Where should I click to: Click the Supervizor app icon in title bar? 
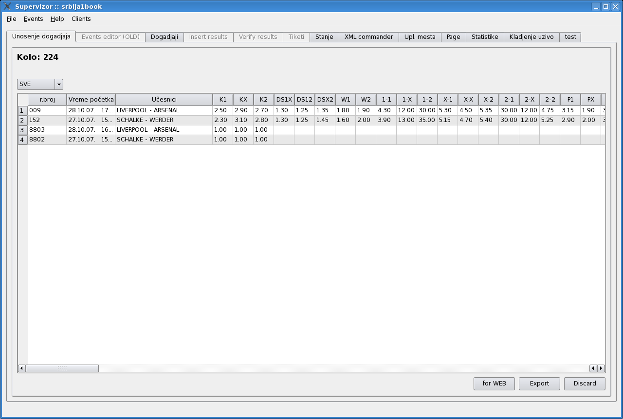pos(7,7)
